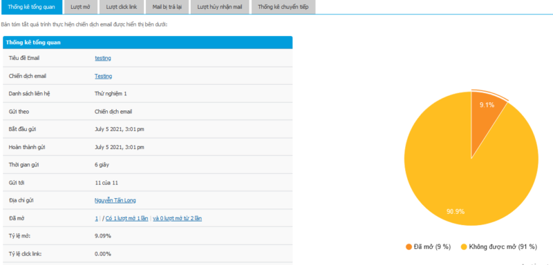Screen dimensions: 553x265
Task: Click the 'Tỷ lệ click link:' row label
Action: point(25,254)
